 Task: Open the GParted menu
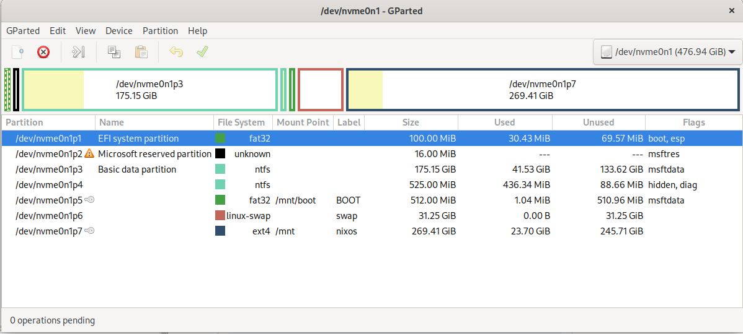[23, 31]
